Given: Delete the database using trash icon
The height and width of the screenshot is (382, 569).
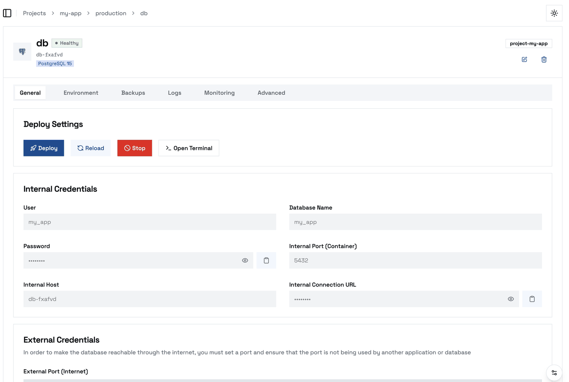Looking at the screenshot, I should [x=544, y=60].
